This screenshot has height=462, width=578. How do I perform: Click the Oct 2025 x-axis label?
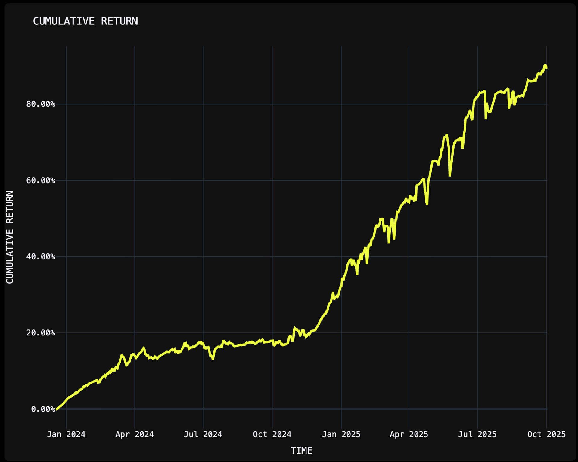point(546,434)
